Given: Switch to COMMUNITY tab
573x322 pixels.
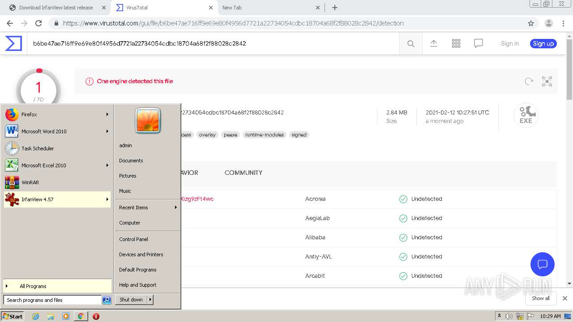Looking at the screenshot, I should (244, 173).
